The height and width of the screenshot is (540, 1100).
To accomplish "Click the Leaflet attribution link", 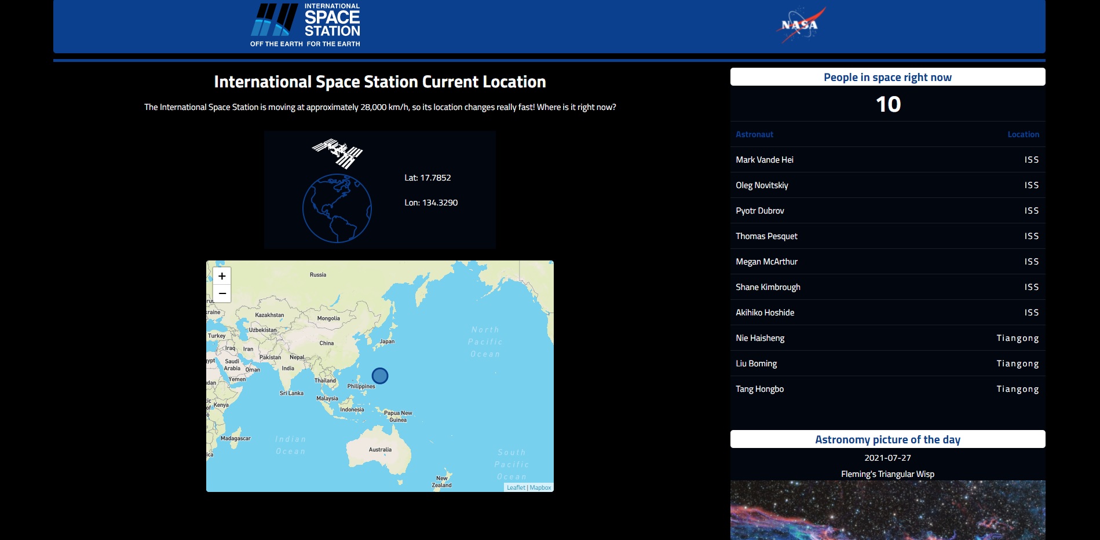I will pyautogui.click(x=516, y=487).
